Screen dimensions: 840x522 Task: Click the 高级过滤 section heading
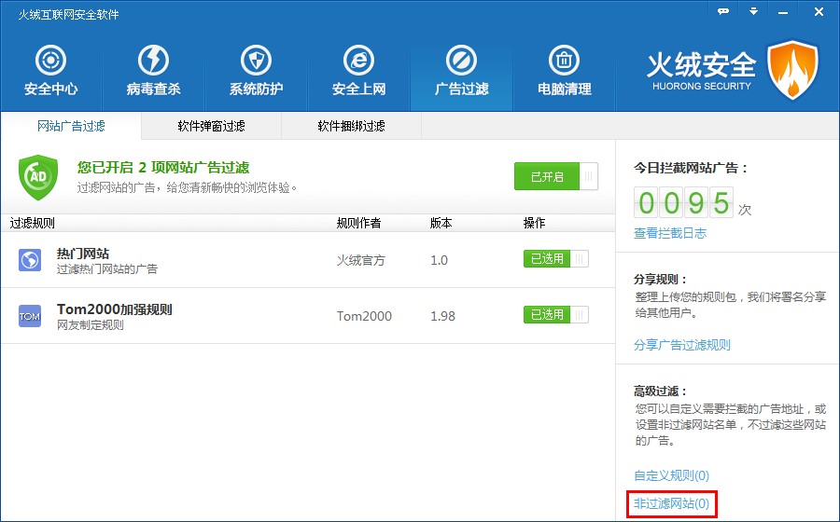tap(661, 391)
